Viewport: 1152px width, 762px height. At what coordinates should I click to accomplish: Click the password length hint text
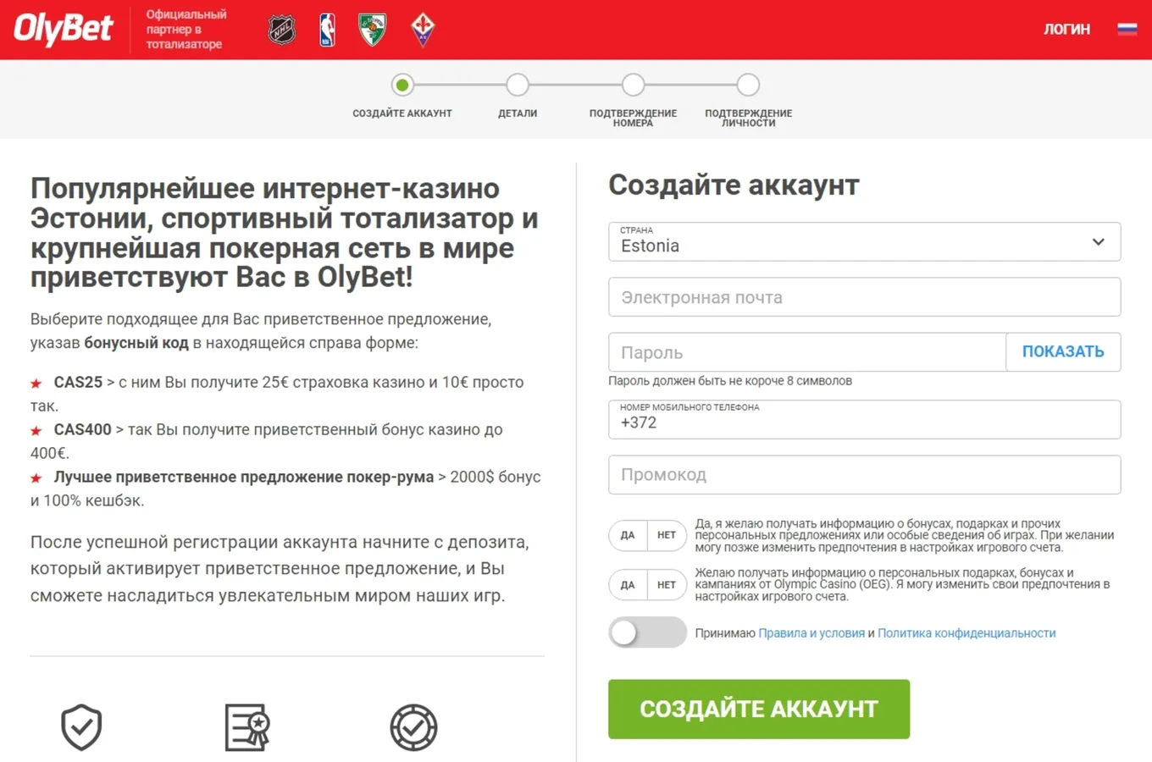(730, 381)
